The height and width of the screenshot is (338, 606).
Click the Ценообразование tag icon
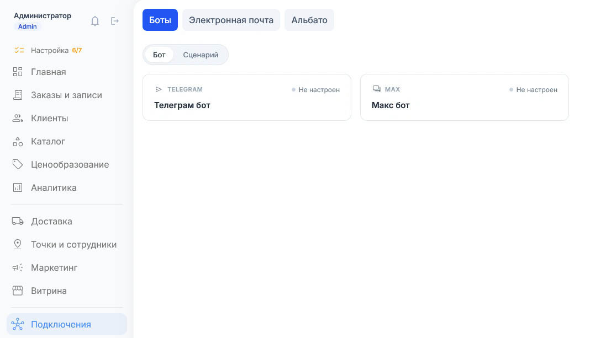(x=18, y=164)
